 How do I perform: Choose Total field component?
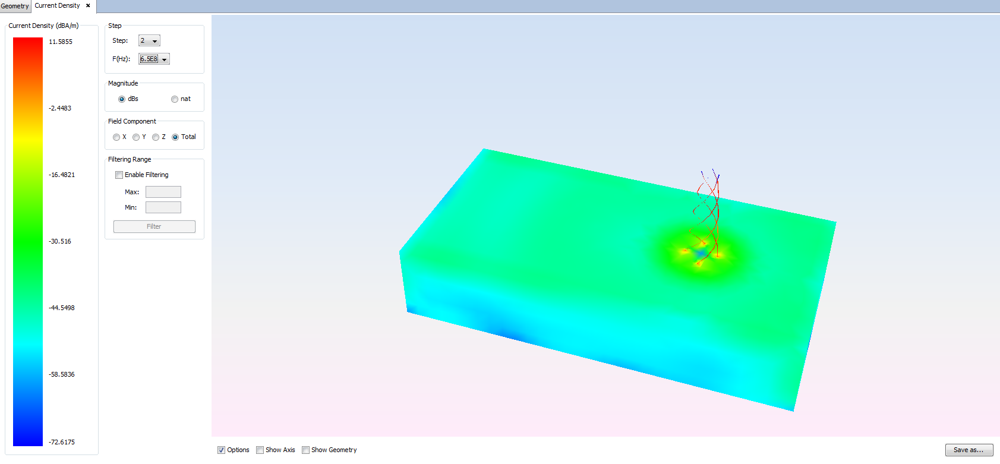[175, 137]
